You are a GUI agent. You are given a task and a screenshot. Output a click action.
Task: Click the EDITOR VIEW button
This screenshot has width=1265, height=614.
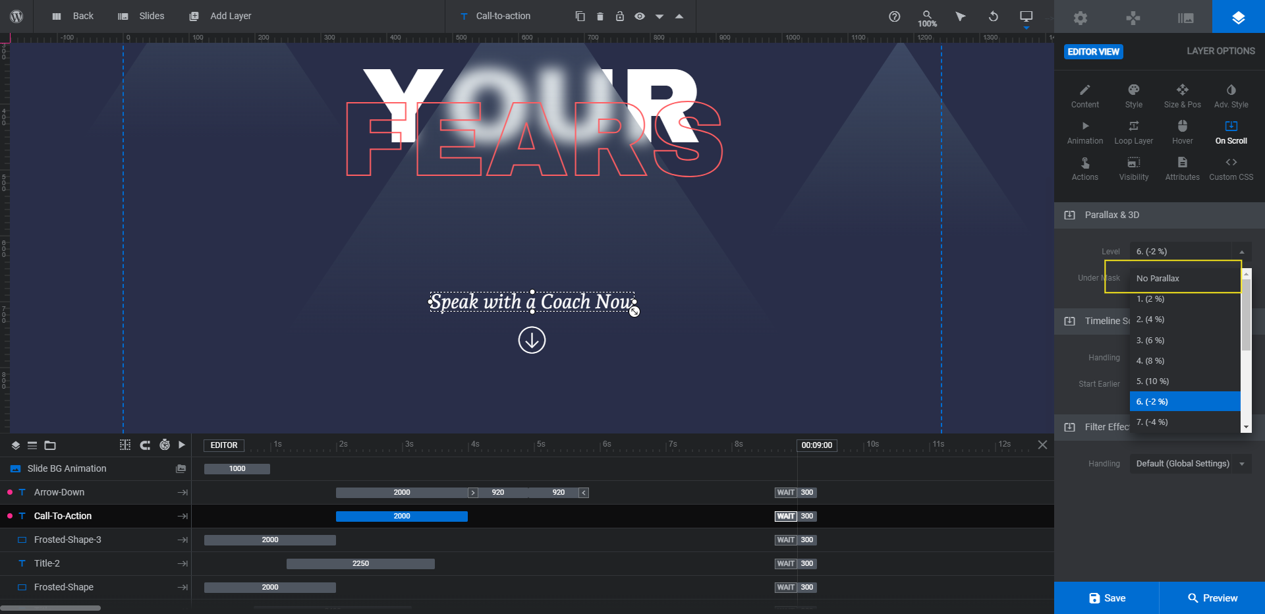pos(1093,51)
